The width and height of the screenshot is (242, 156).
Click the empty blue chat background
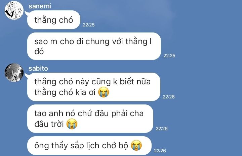208,77
